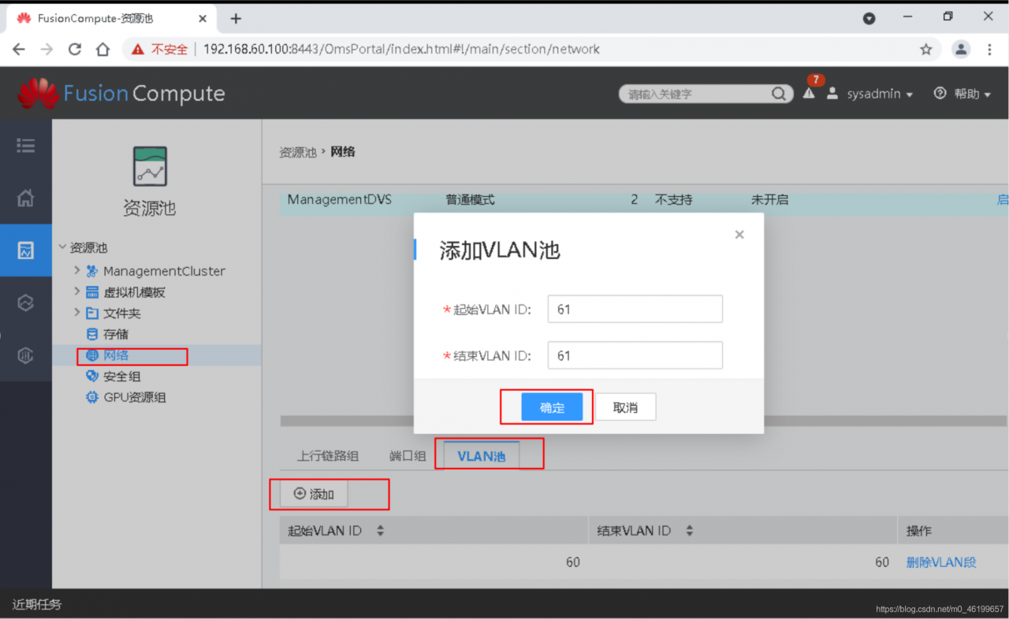Select ManagementCluster in the tree

164,271
